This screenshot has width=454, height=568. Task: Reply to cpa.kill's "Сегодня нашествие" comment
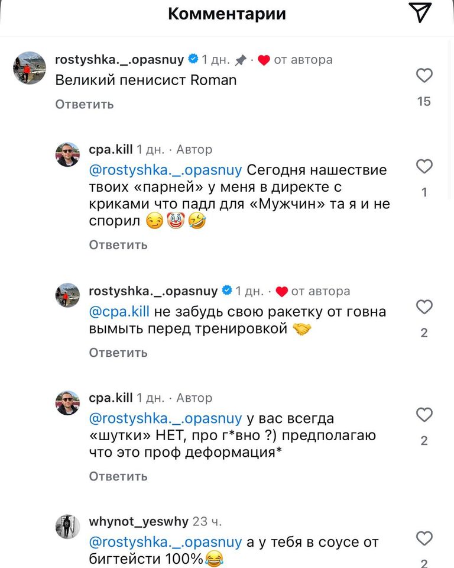coord(118,244)
